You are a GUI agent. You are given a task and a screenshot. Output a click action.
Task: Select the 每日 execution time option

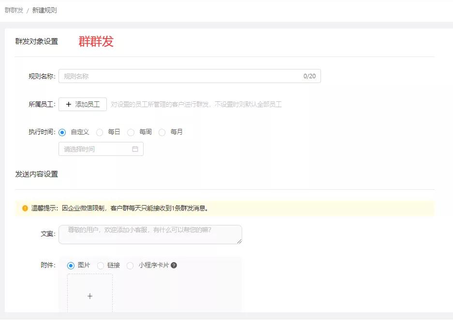click(x=100, y=132)
